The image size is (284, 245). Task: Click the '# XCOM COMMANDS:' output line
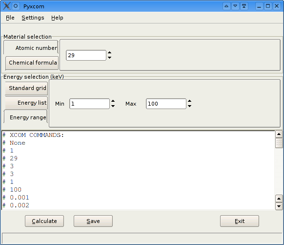33,135
